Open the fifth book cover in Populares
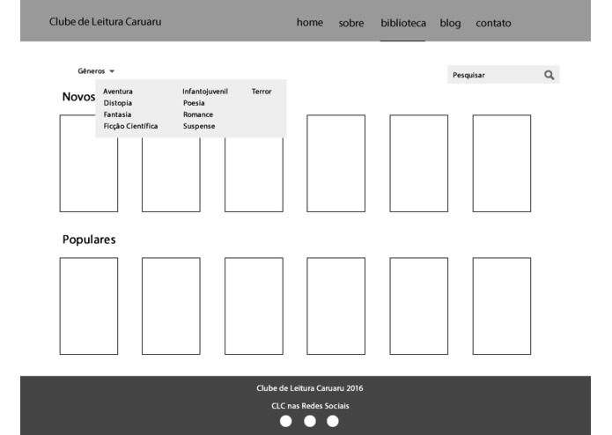 [x=419, y=306]
